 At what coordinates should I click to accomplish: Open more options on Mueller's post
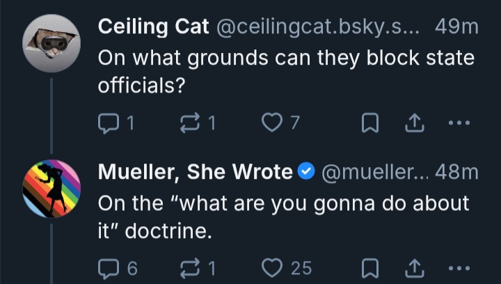pos(456,268)
